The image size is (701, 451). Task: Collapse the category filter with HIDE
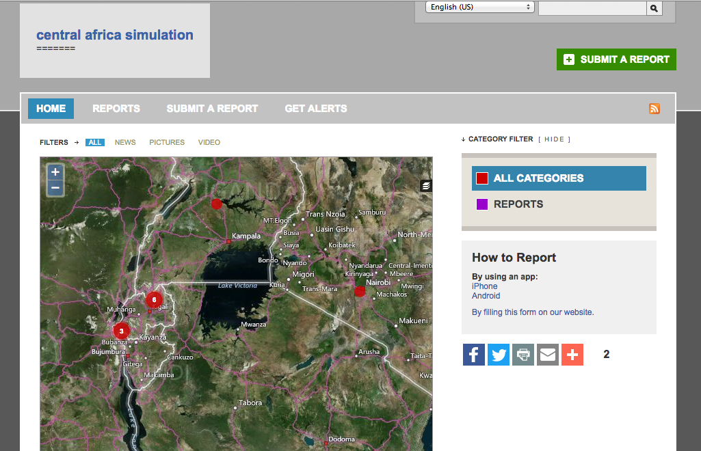click(554, 139)
